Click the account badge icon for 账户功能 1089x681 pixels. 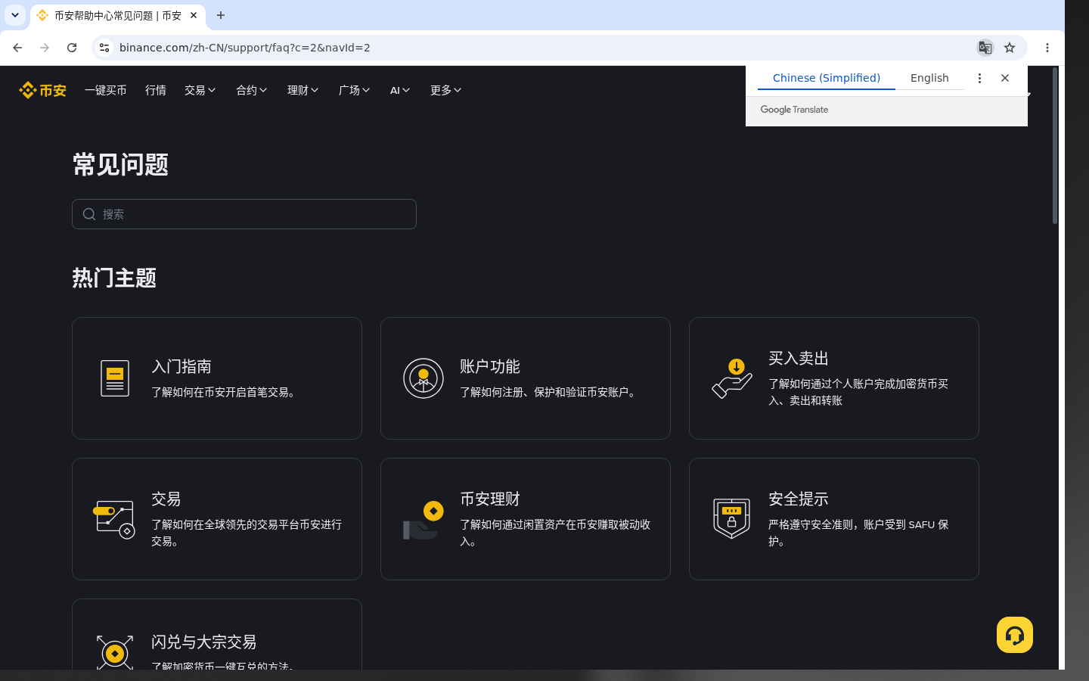pos(423,378)
